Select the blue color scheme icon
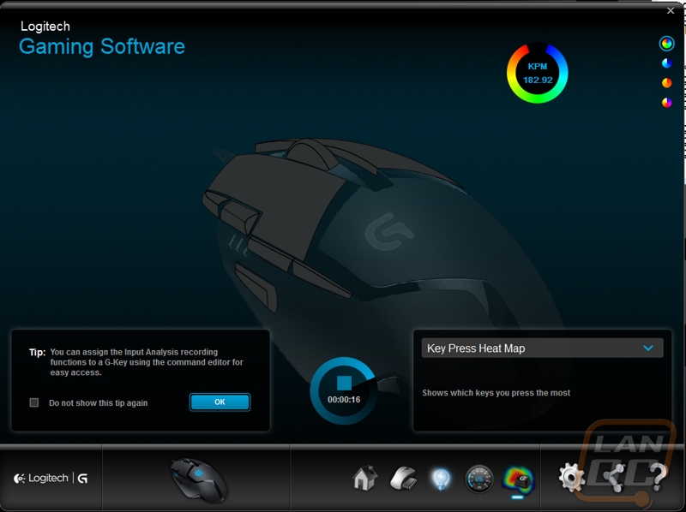The height and width of the screenshot is (512, 686). point(667,63)
